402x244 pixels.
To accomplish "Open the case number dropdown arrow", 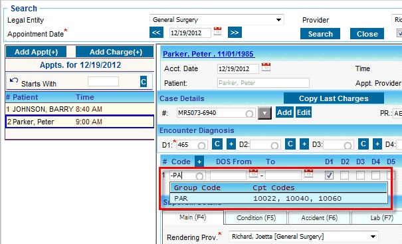I will tap(264, 113).
